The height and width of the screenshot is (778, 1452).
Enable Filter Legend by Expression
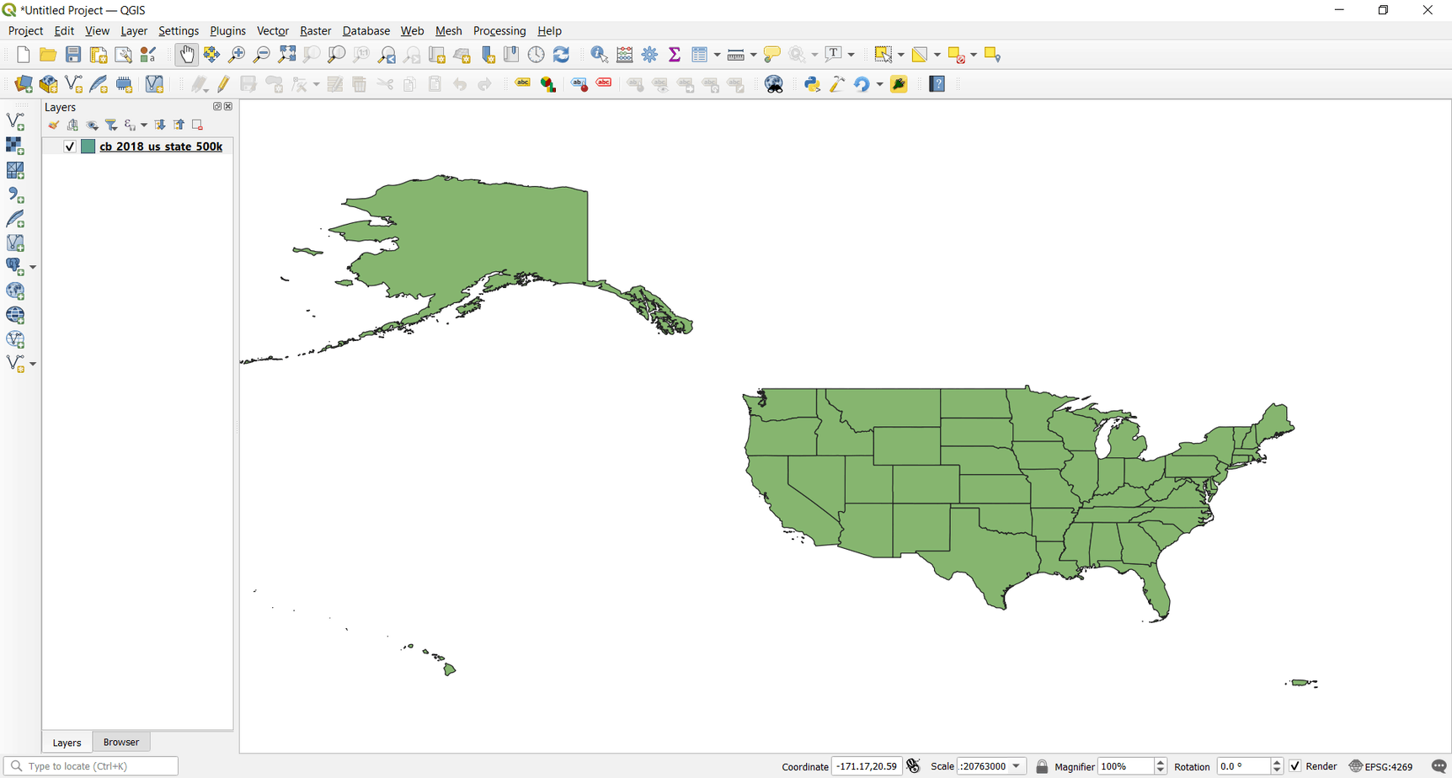click(131, 125)
